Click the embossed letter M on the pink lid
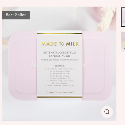Screen dimensions: 125x125 pos(34,65)
